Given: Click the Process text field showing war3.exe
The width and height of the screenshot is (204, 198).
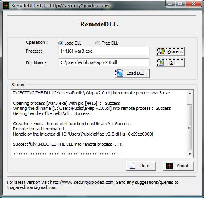Looking at the screenshot, I should [x=104, y=51].
